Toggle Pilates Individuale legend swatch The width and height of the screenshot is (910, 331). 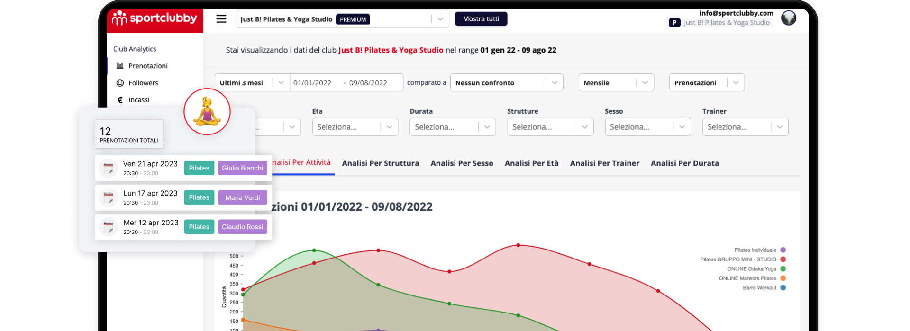click(783, 250)
